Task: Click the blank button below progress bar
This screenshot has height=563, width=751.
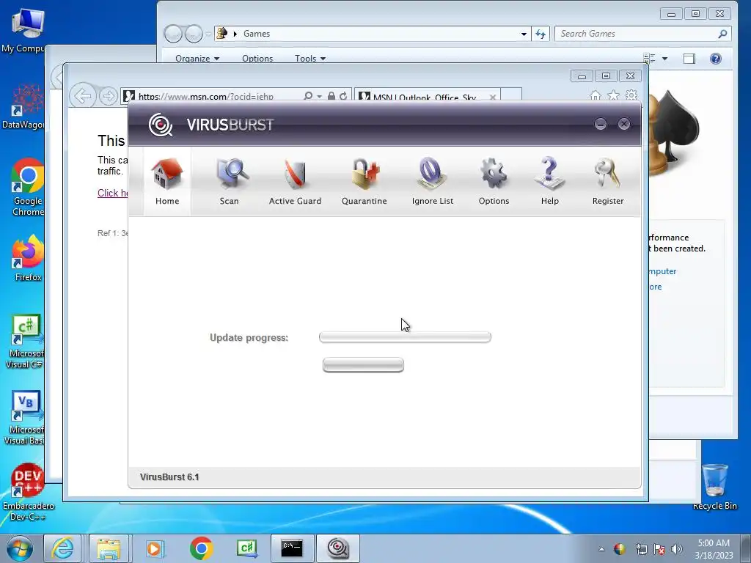Action: [363, 365]
